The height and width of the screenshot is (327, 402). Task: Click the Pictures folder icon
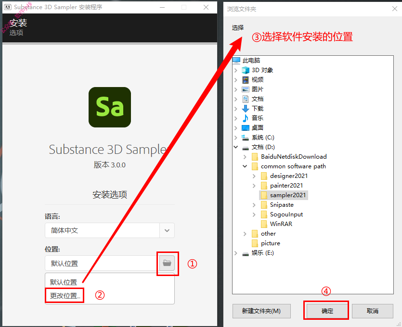coord(246,89)
